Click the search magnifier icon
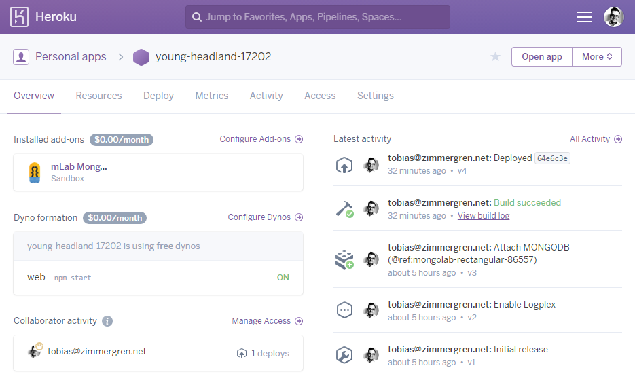The height and width of the screenshot is (389, 635). tap(197, 17)
